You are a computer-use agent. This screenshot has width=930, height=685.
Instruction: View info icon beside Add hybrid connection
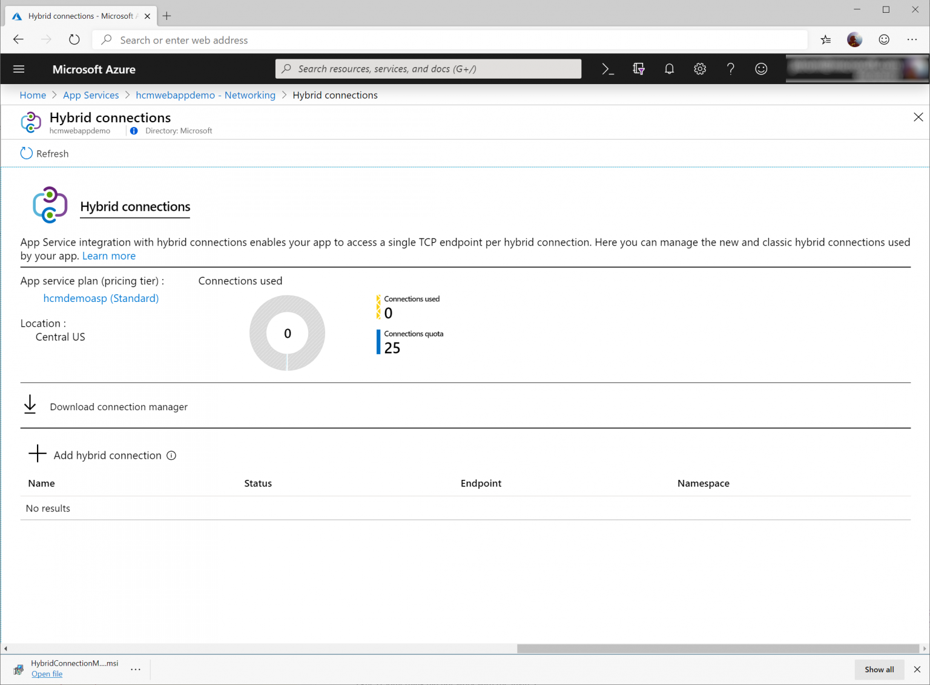pos(171,455)
